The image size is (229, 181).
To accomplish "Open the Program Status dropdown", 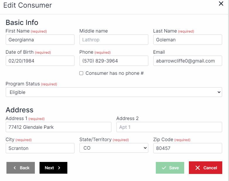I will click(114, 92).
